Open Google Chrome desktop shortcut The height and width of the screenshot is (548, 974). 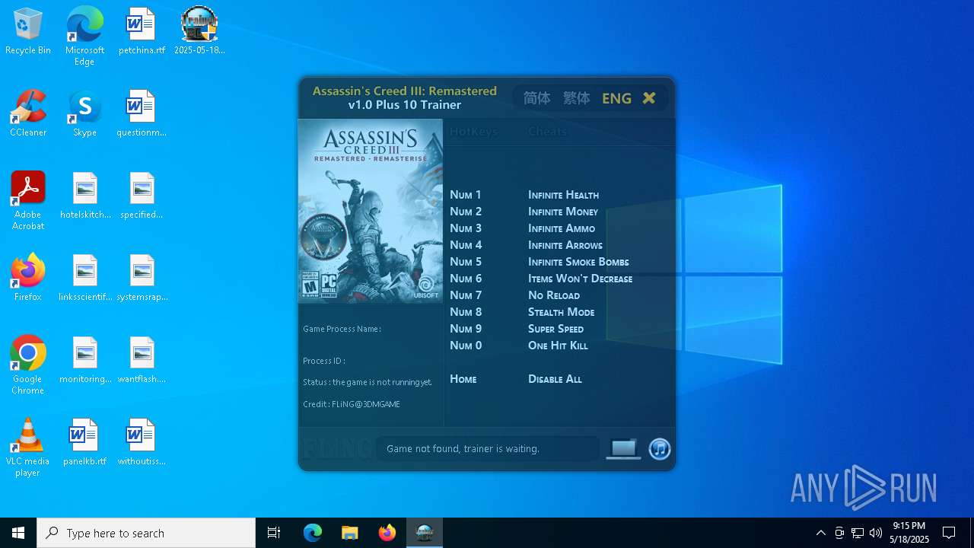click(28, 365)
